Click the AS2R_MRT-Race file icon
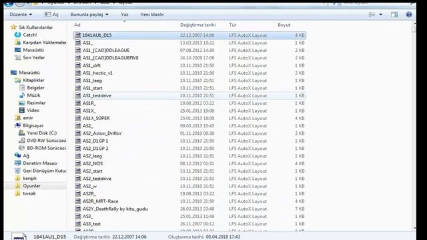Screen dimensions: 427x240 pos(78,201)
